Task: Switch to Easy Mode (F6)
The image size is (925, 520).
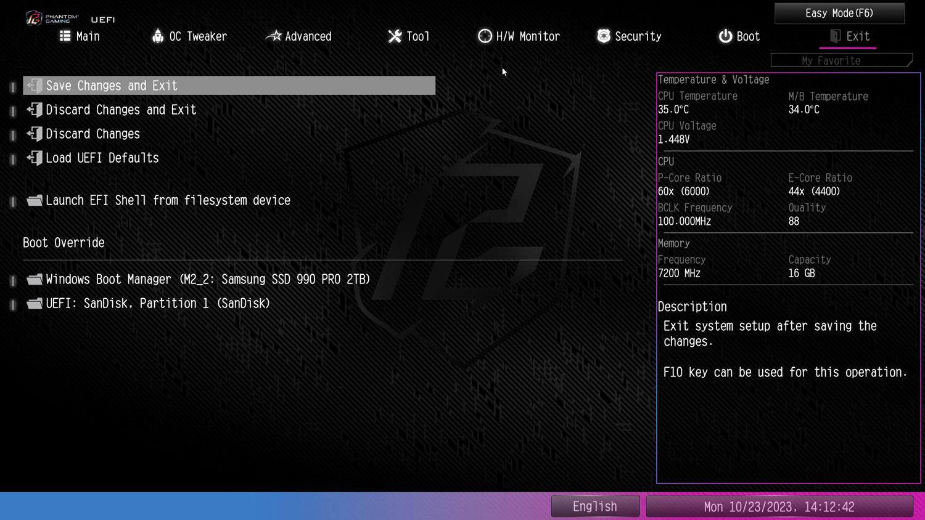Action: tap(839, 13)
